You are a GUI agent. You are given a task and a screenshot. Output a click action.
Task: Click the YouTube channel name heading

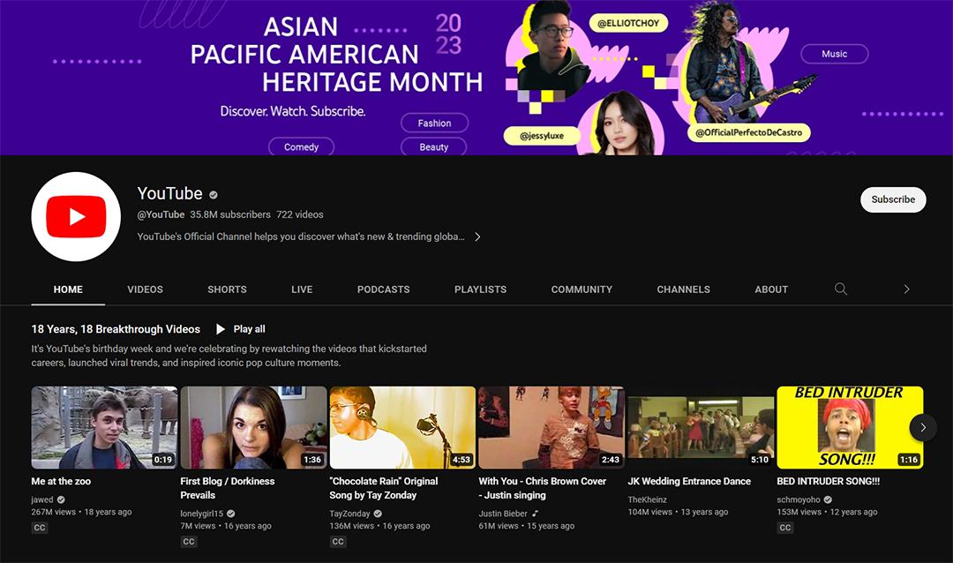(x=169, y=193)
